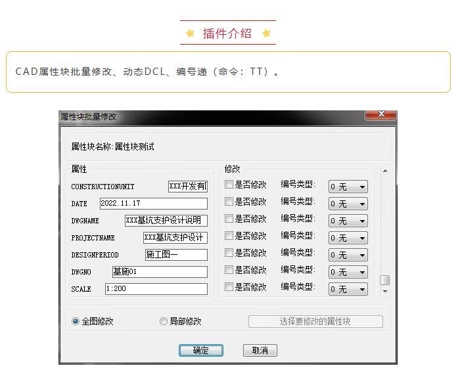
Task: Close the 属性块批量修改 dialog
Action: click(x=380, y=114)
